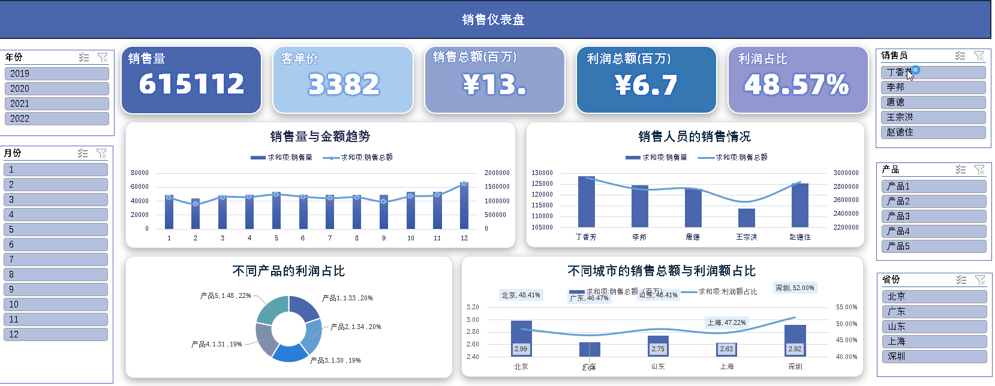Select month 3 in 月份 slicer
The image size is (995, 386).
coord(56,200)
